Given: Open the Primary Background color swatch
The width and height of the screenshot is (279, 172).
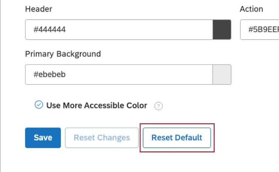Looking at the screenshot, I should click(x=222, y=75).
